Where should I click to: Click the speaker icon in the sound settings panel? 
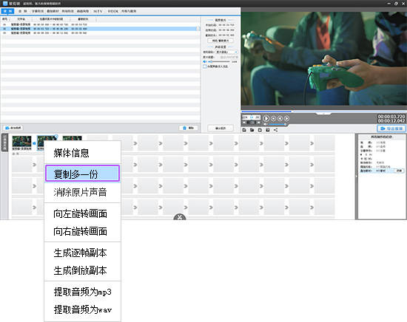205,61
